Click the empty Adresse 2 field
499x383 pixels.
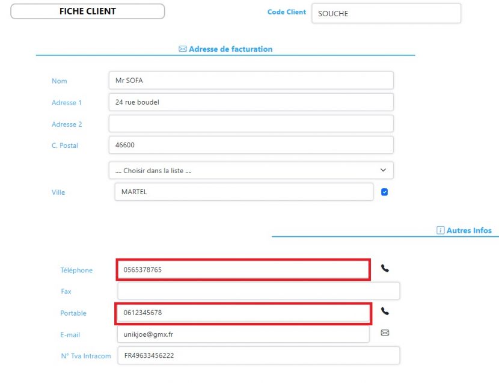[251, 123]
